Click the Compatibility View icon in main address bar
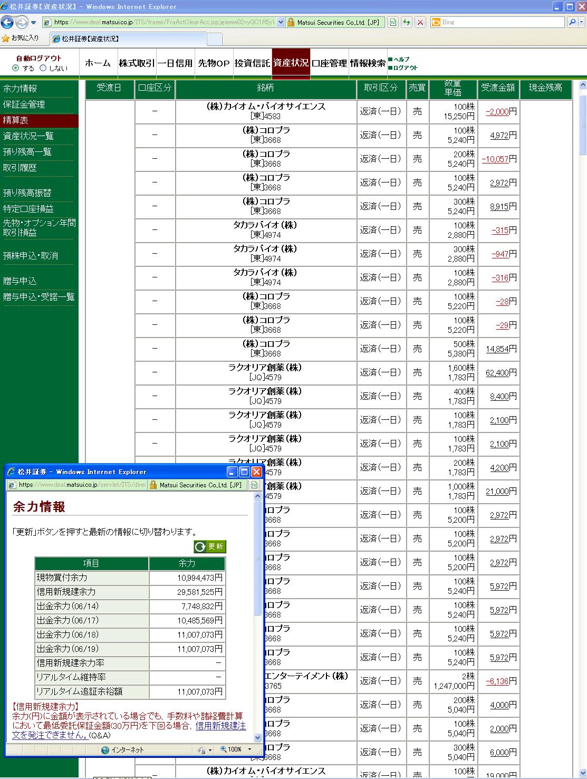The width and height of the screenshot is (587, 779). click(393, 22)
